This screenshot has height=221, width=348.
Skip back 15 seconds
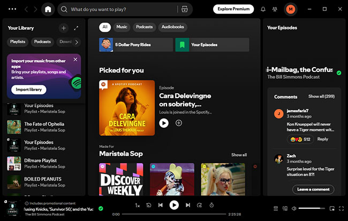(x=149, y=205)
